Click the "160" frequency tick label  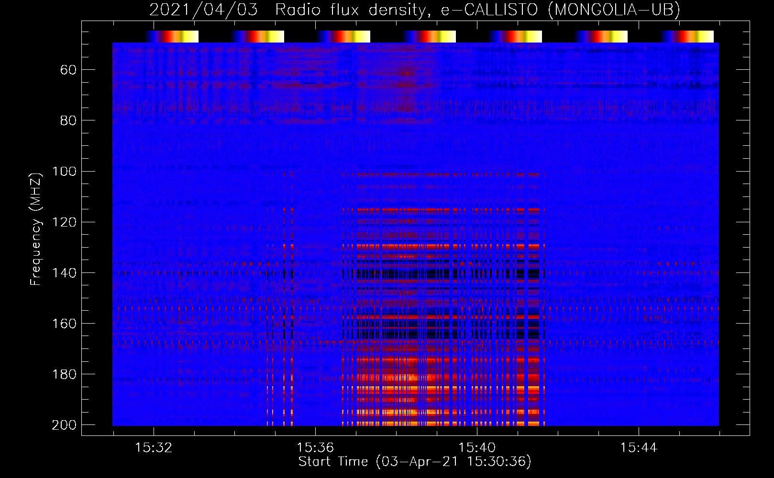(65, 324)
